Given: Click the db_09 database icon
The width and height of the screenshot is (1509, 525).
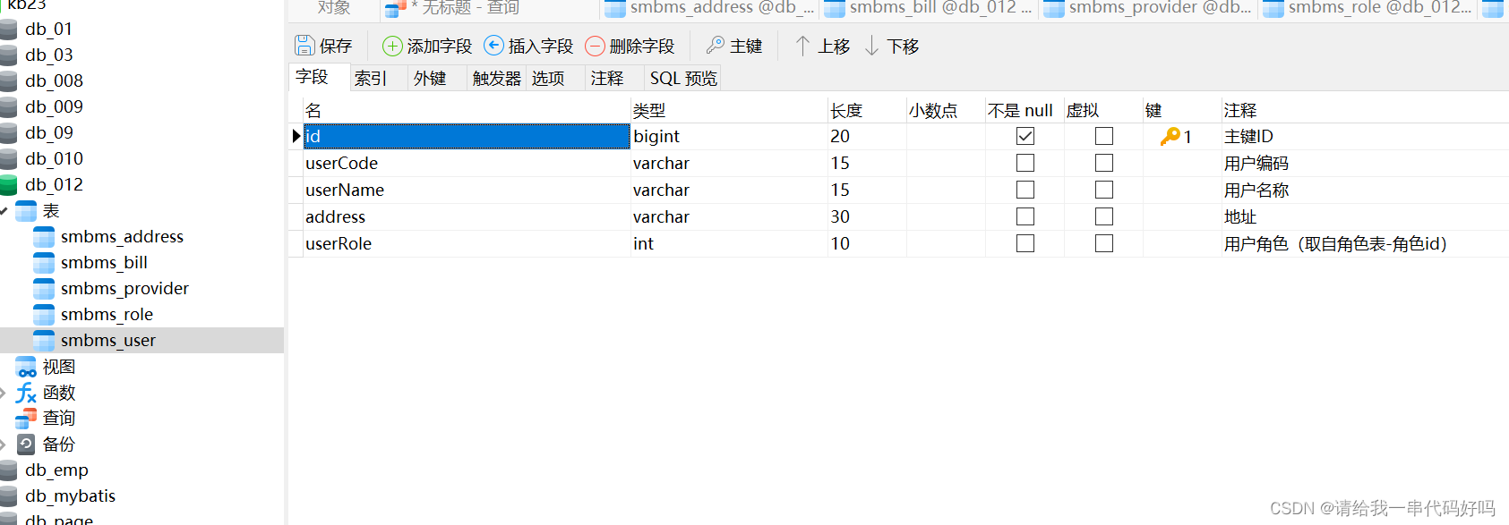Looking at the screenshot, I should (x=9, y=133).
